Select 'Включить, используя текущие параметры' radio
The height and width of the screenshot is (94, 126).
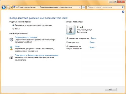pyautogui.click(x=13, y=25)
